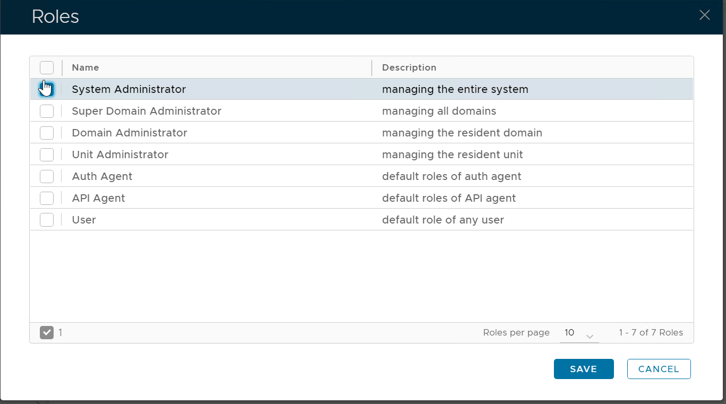Screen dimensions: 726x404
Task: Toggle the select-all roles header checkbox
Action: coord(47,67)
